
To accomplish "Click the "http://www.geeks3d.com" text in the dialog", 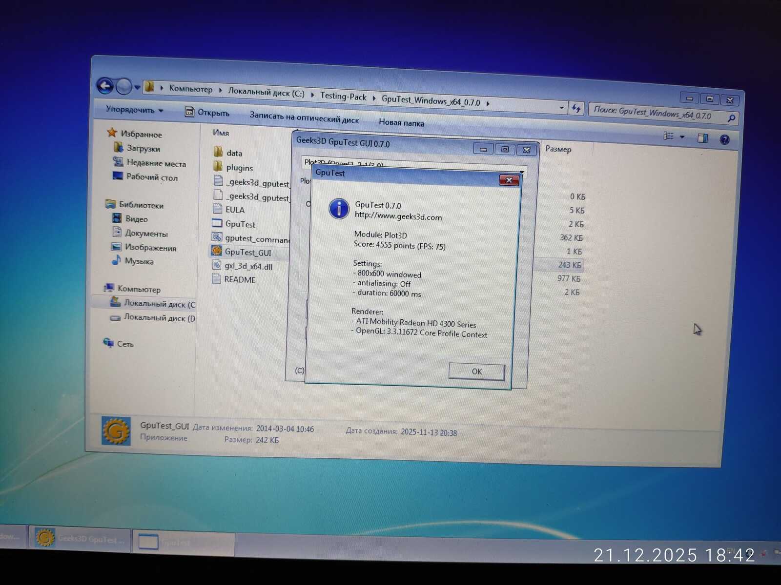I will (x=398, y=216).
